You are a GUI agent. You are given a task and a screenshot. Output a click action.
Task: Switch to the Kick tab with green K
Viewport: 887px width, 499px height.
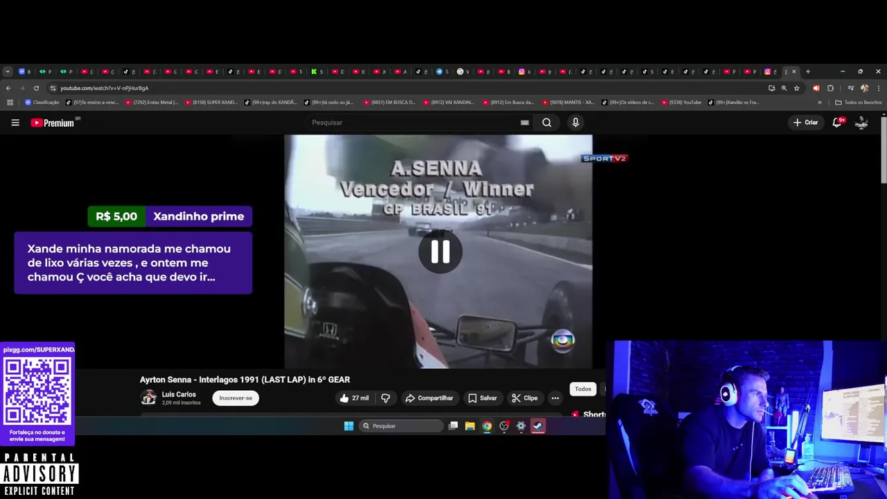pos(317,71)
